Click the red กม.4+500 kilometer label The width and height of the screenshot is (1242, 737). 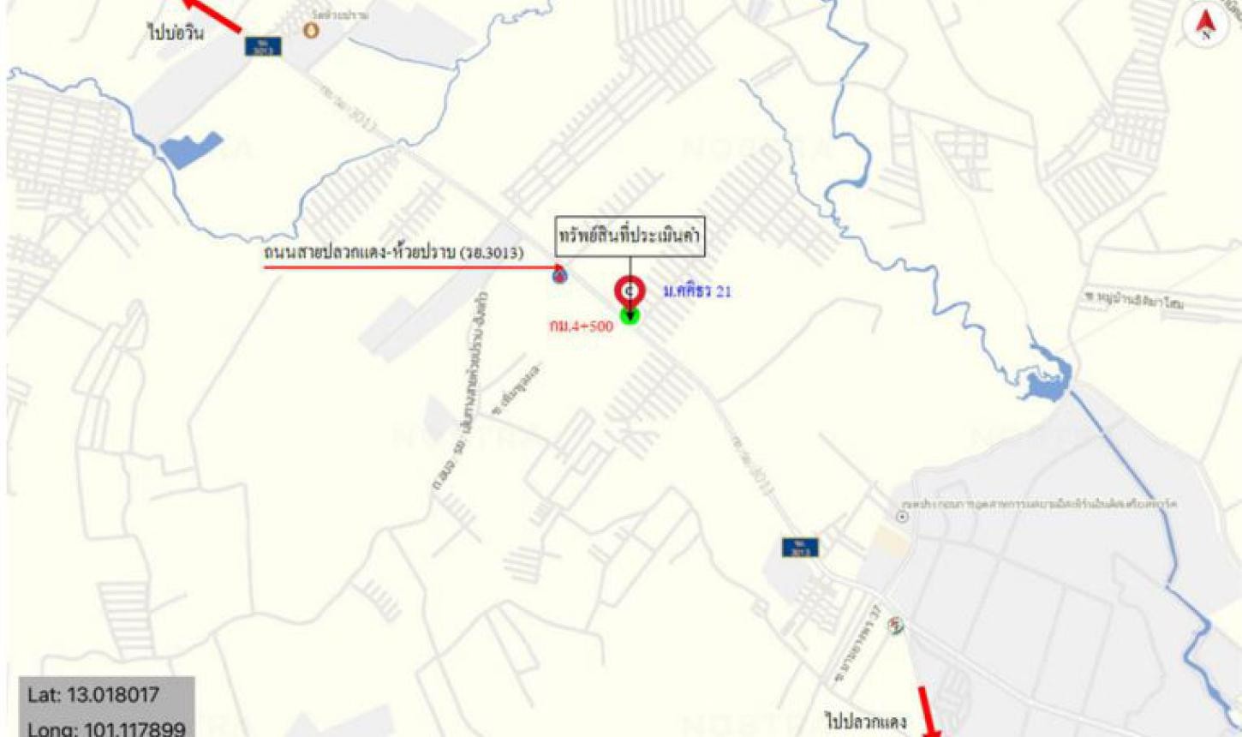pyautogui.click(x=582, y=327)
